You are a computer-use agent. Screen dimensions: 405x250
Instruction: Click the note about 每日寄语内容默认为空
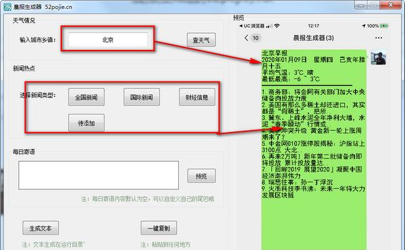pyautogui.click(x=147, y=199)
